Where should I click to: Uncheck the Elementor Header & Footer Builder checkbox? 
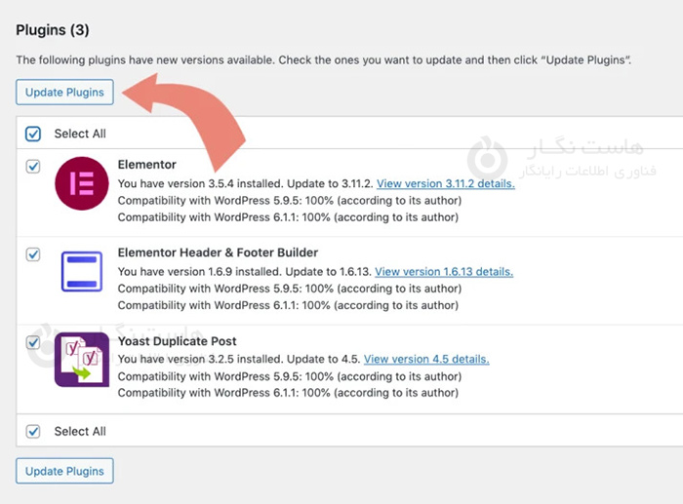(33, 254)
